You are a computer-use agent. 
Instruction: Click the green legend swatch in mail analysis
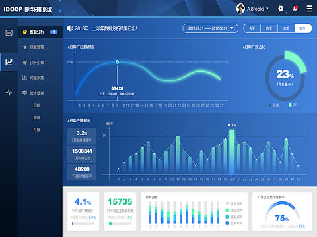pos(227,210)
